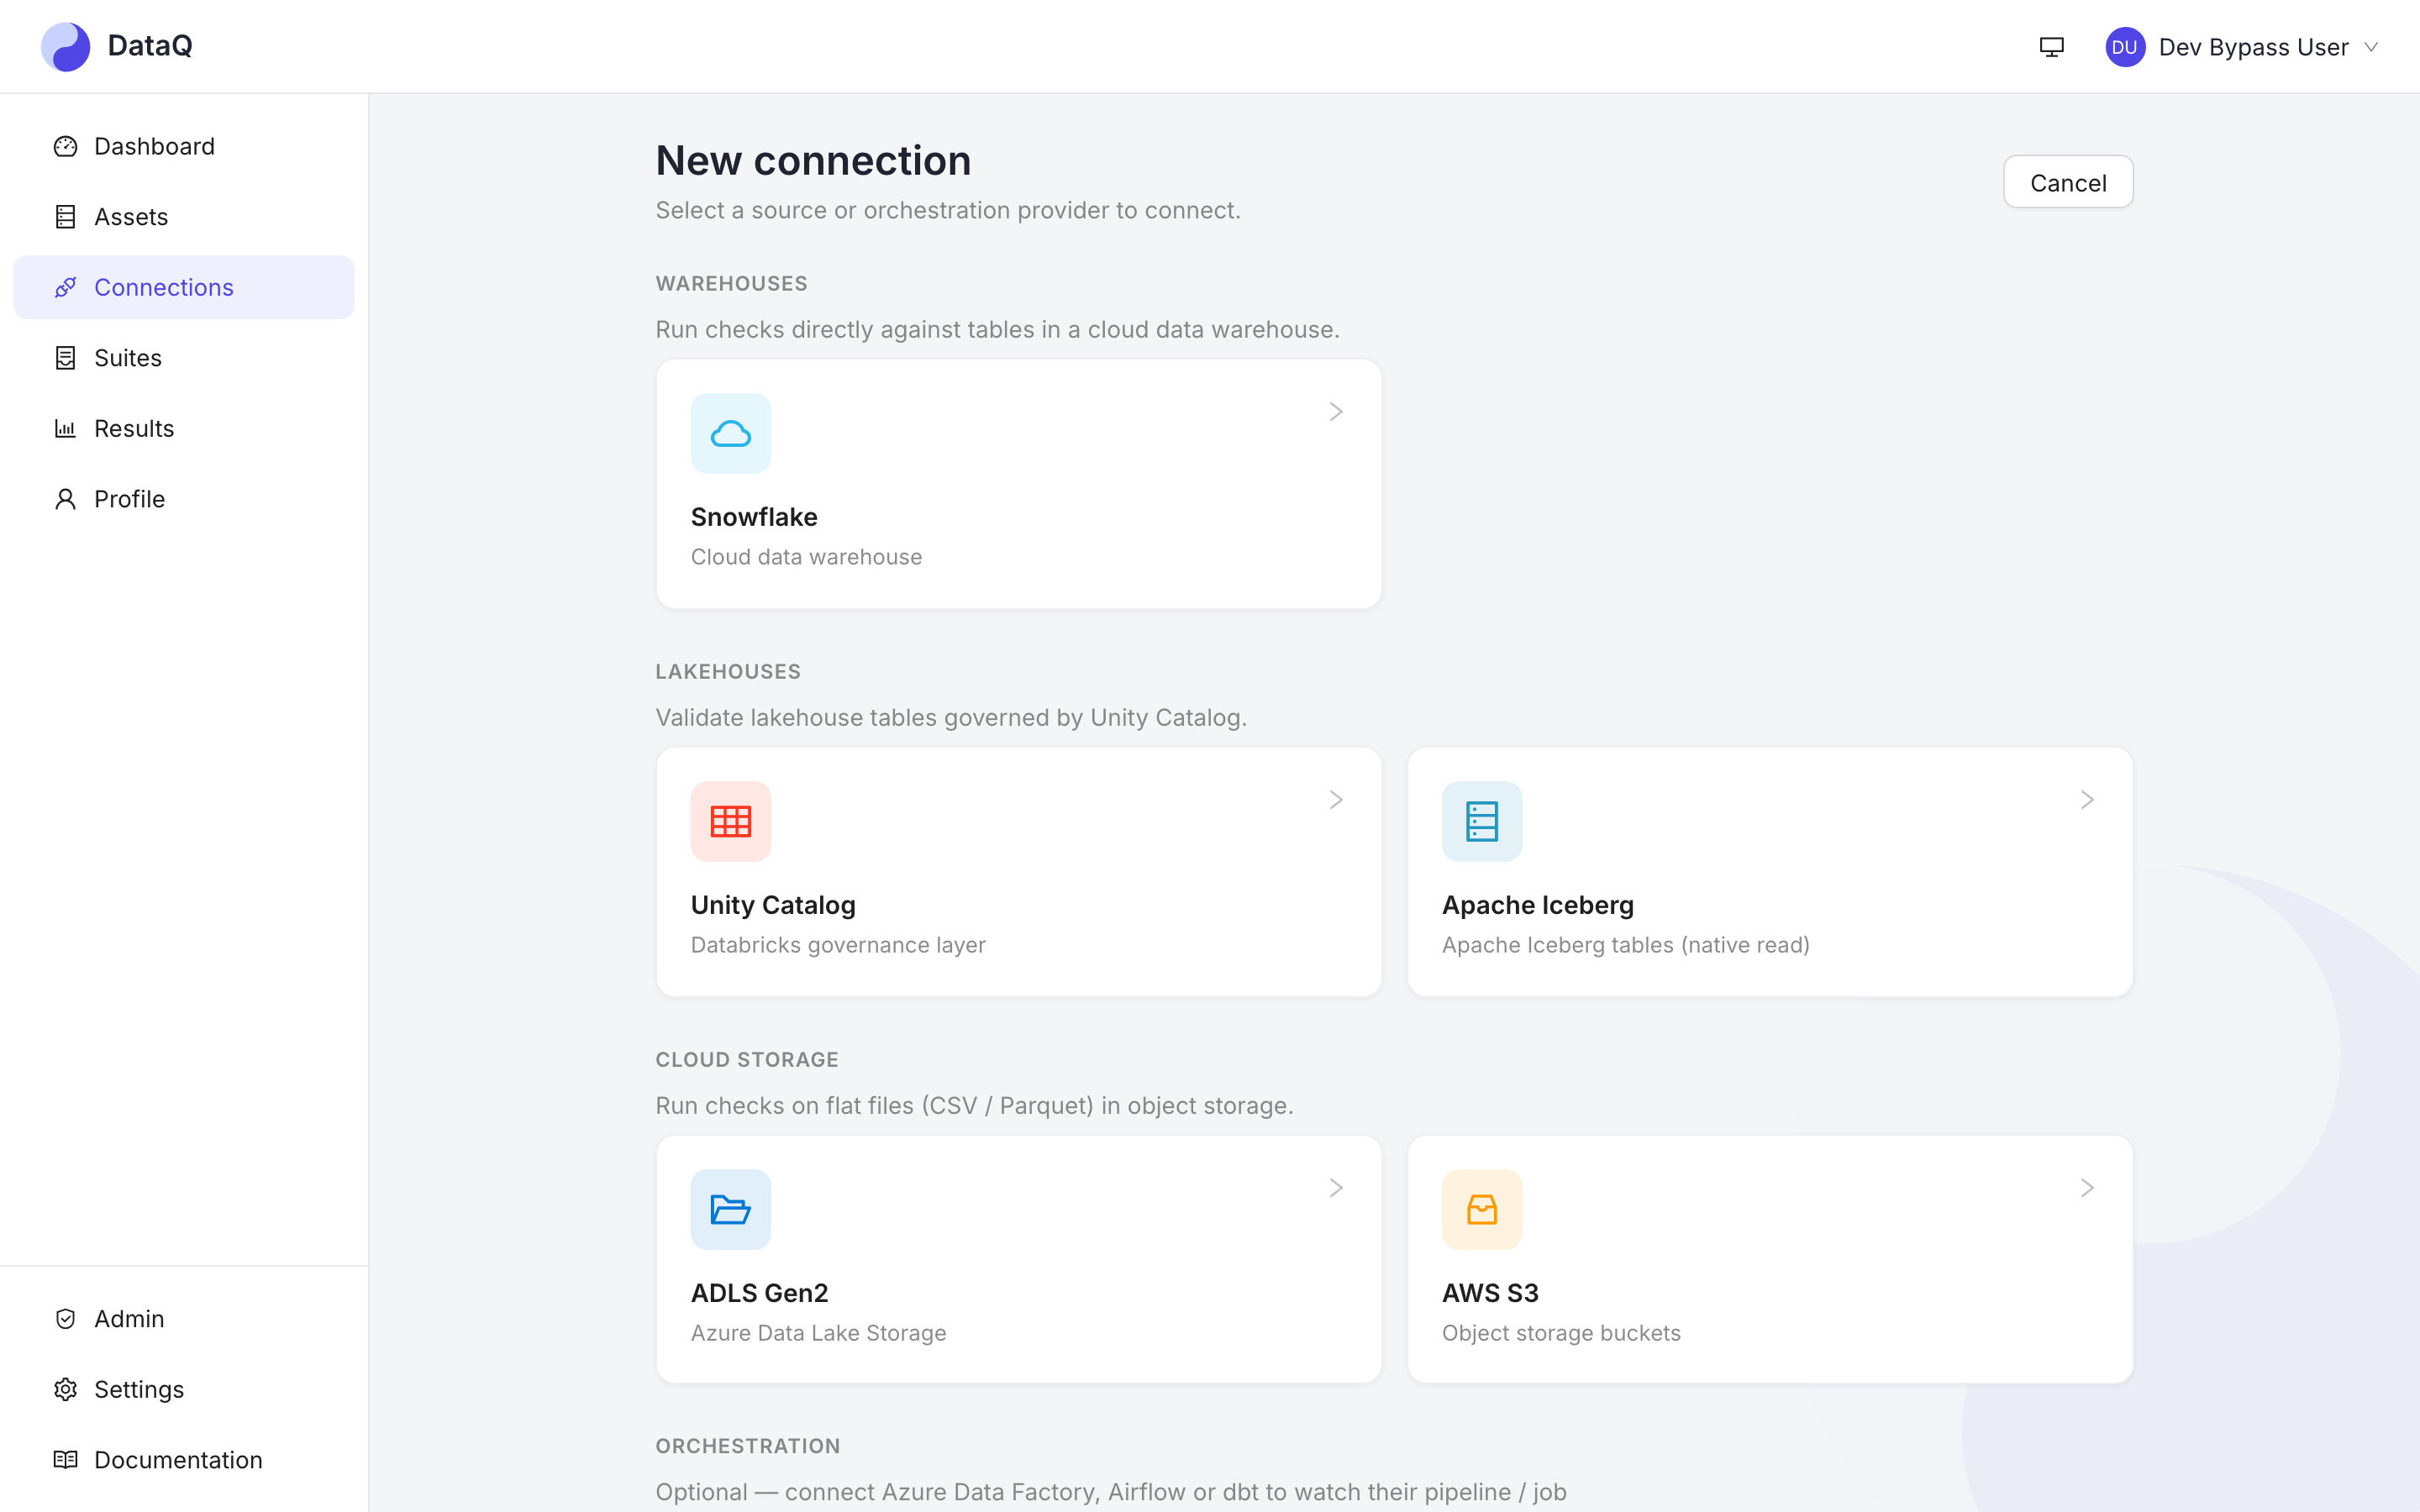Expand the Unity Catalog card chevron

tap(1336, 800)
